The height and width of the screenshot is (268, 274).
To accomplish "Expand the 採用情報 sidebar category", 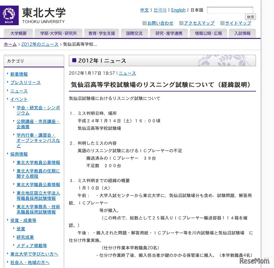I will coord(19,154).
